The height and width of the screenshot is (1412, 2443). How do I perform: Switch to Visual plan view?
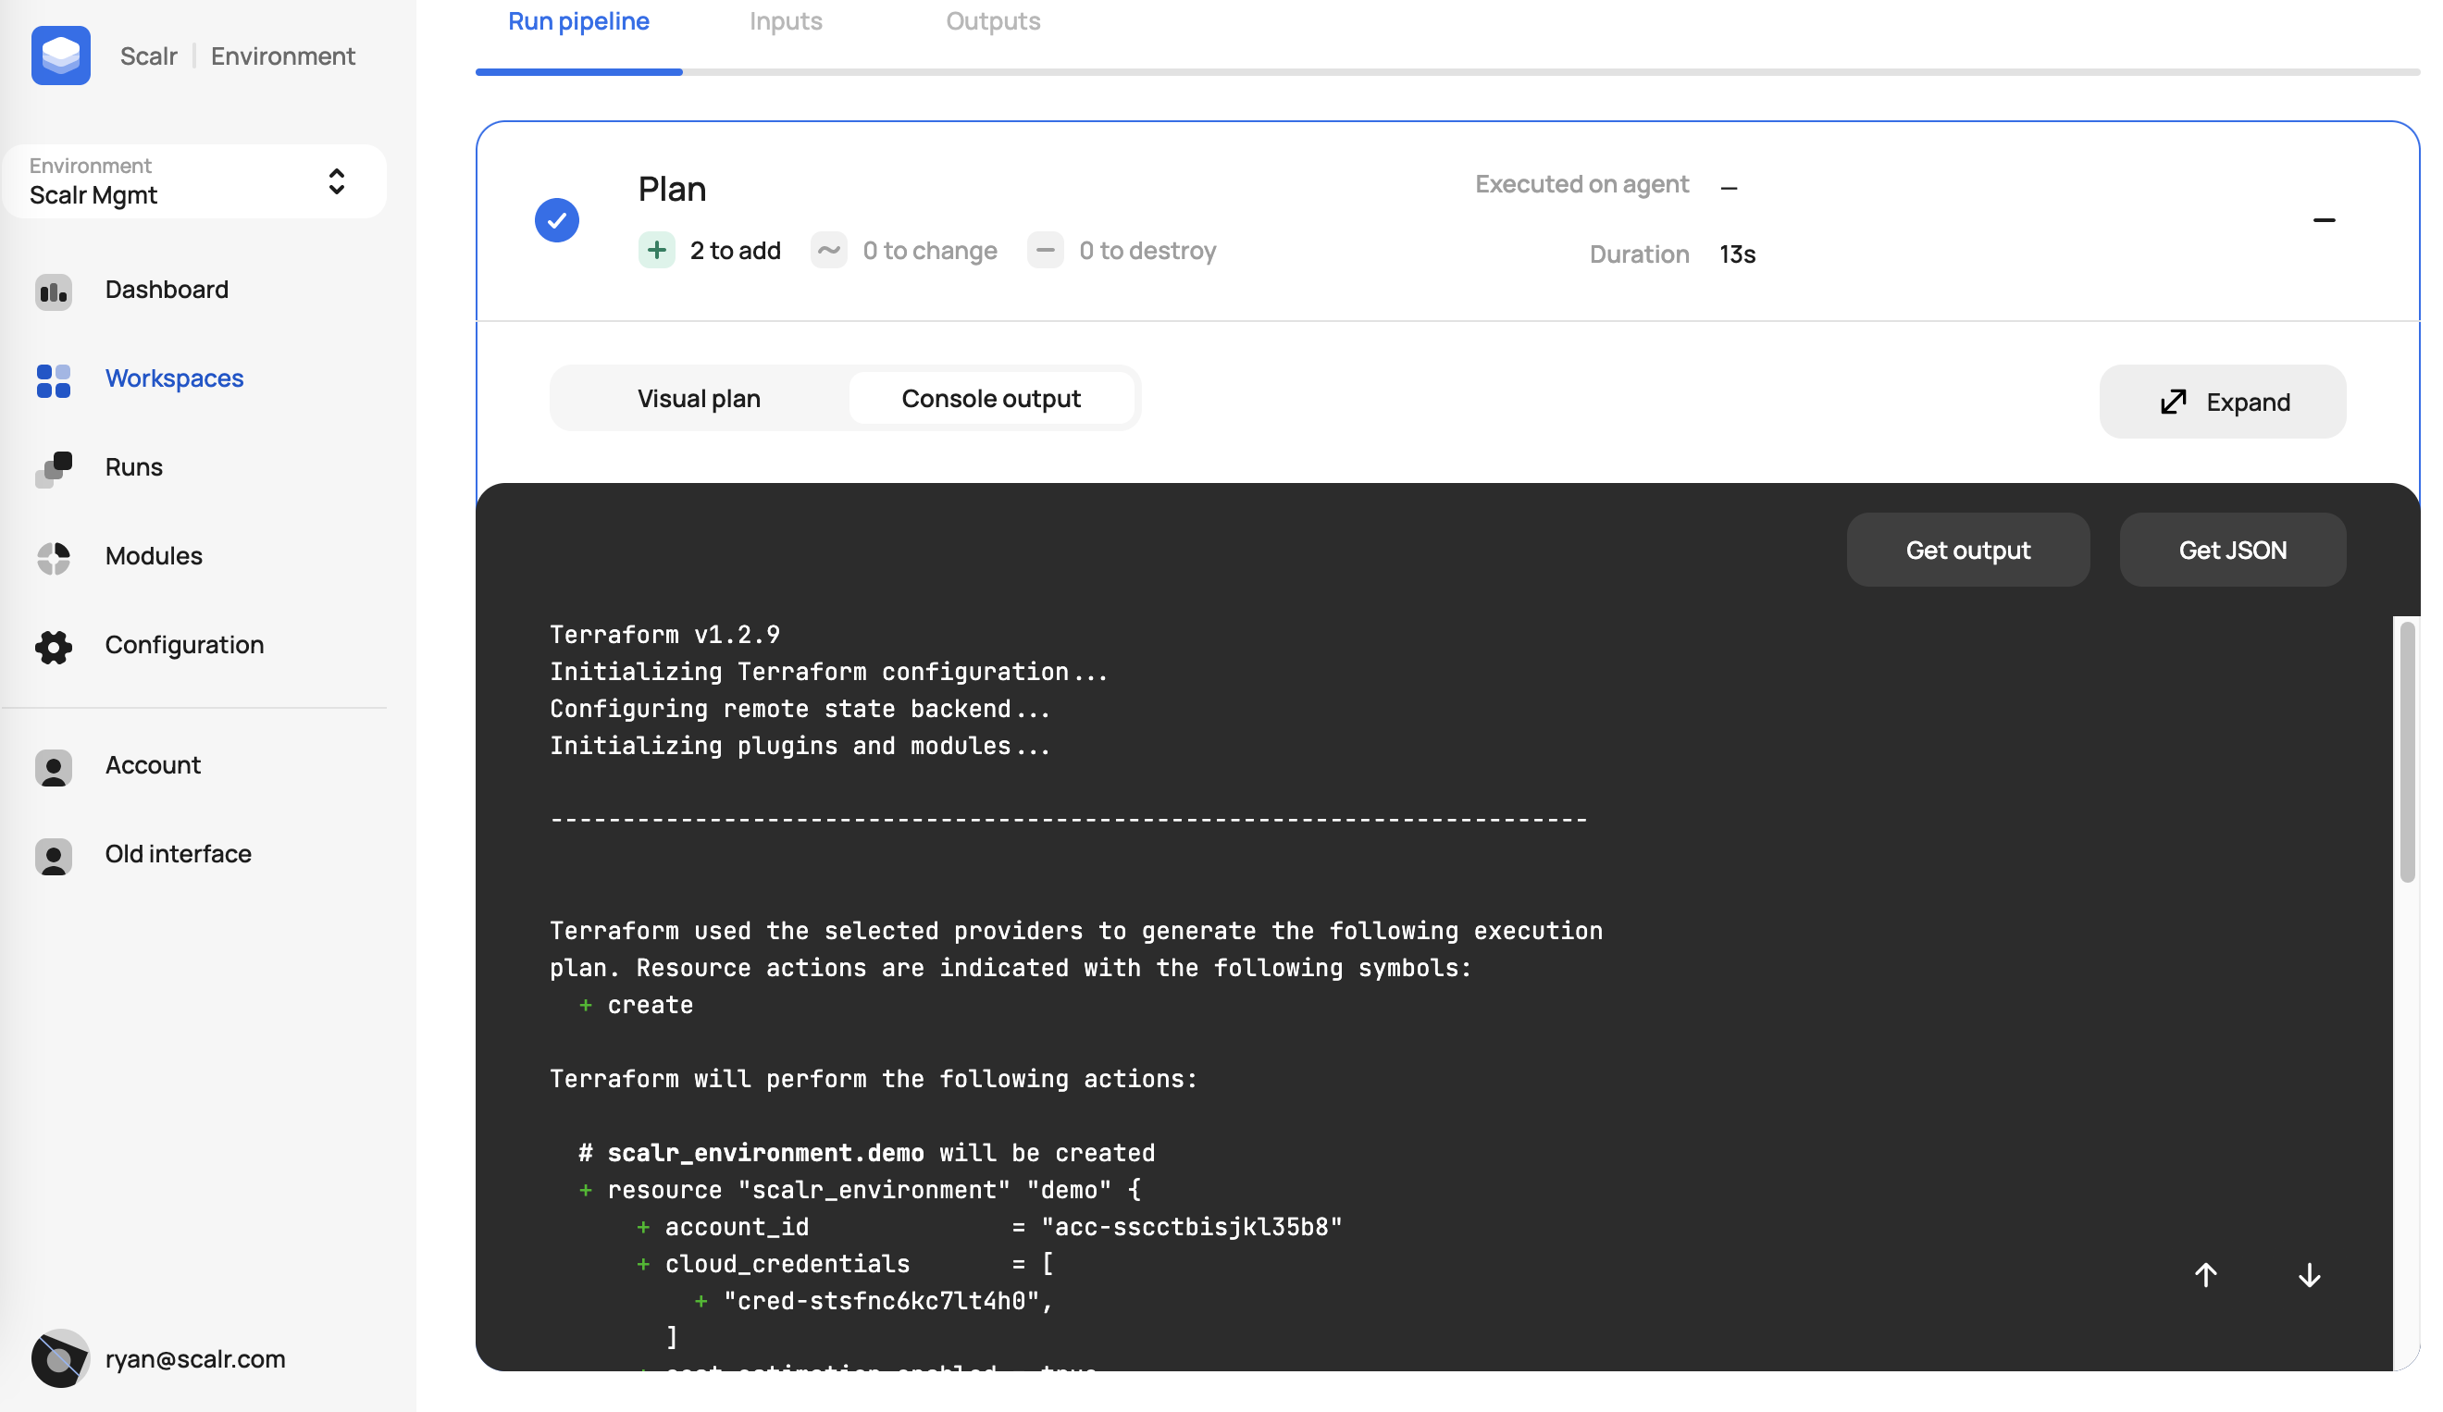(698, 398)
